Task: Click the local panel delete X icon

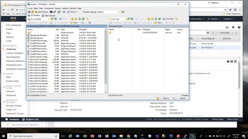Action: [x=51, y=23]
